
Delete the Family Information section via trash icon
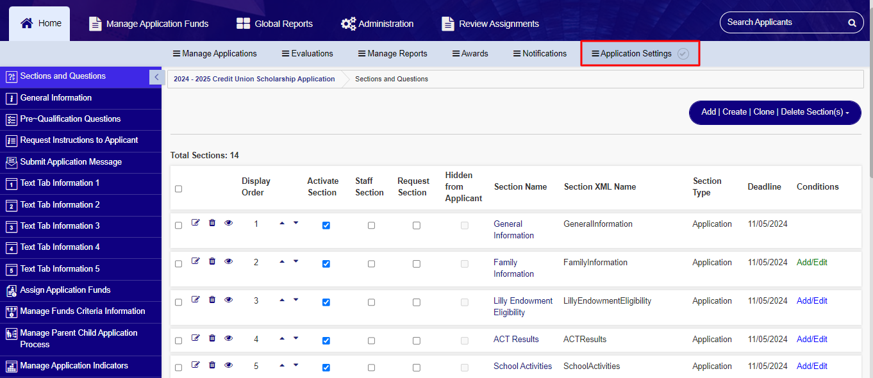click(x=212, y=261)
